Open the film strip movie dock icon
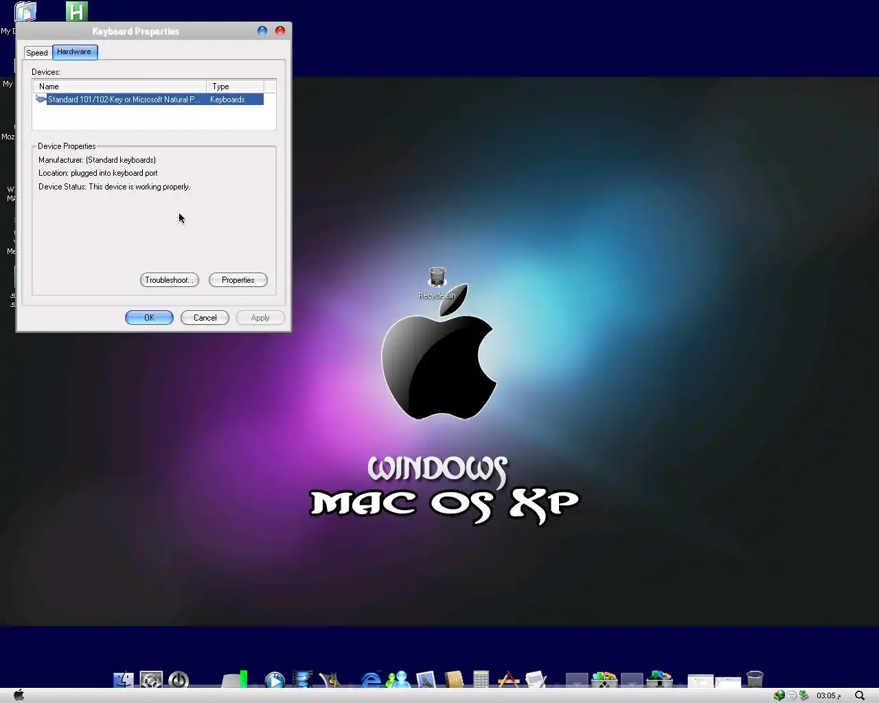Image resolution: width=879 pixels, height=703 pixels. click(302, 680)
